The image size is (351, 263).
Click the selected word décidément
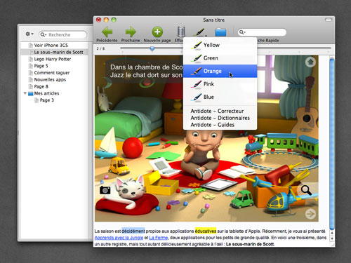(133, 231)
